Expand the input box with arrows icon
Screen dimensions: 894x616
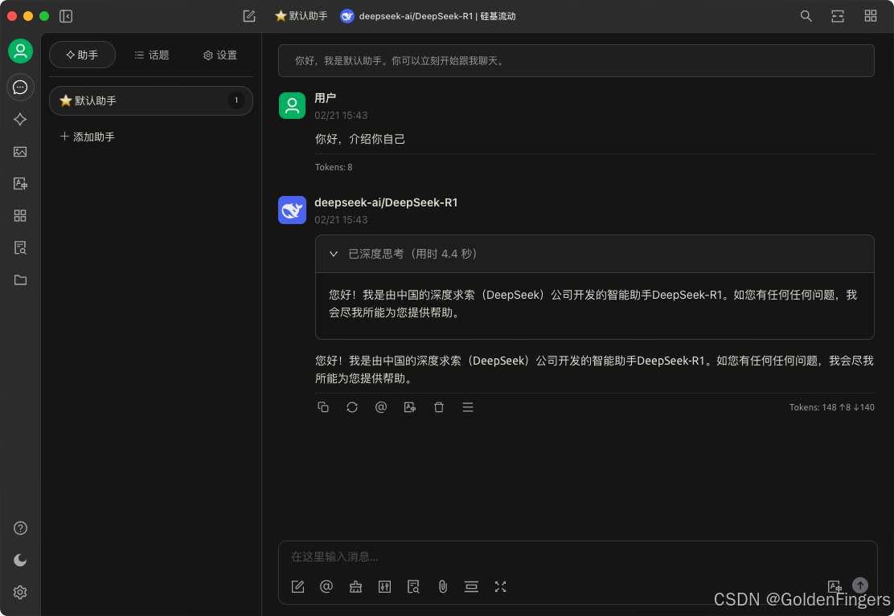click(500, 586)
